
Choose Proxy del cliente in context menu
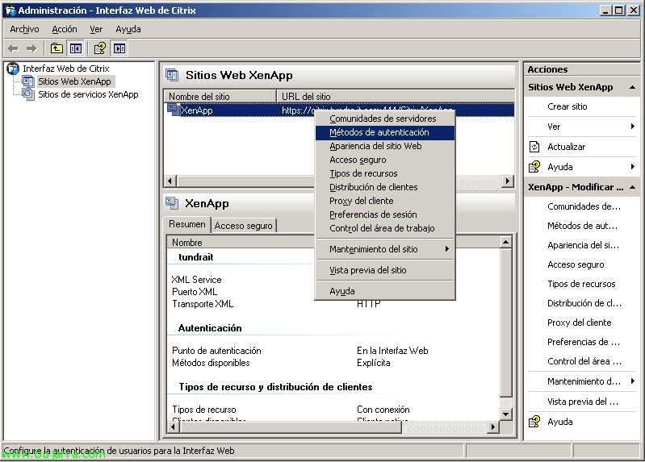click(x=385, y=201)
